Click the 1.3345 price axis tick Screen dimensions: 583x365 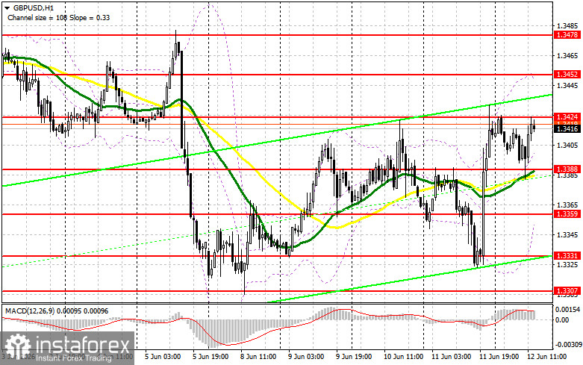tap(567, 235)
